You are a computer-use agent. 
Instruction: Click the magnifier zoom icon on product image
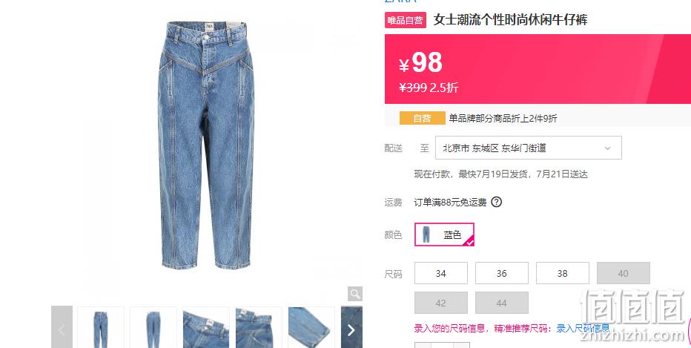(354, 294)
